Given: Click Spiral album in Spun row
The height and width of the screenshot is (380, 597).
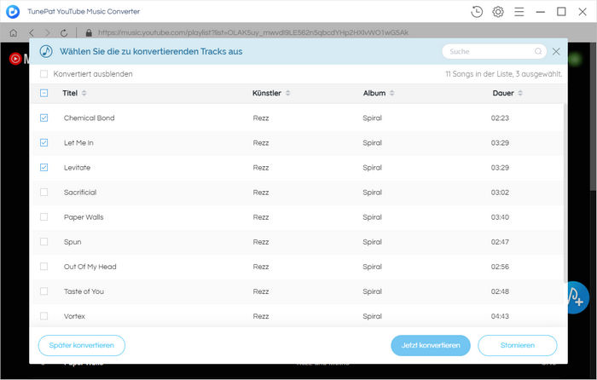Looking at the screenshot, I should tap(373, 242).
